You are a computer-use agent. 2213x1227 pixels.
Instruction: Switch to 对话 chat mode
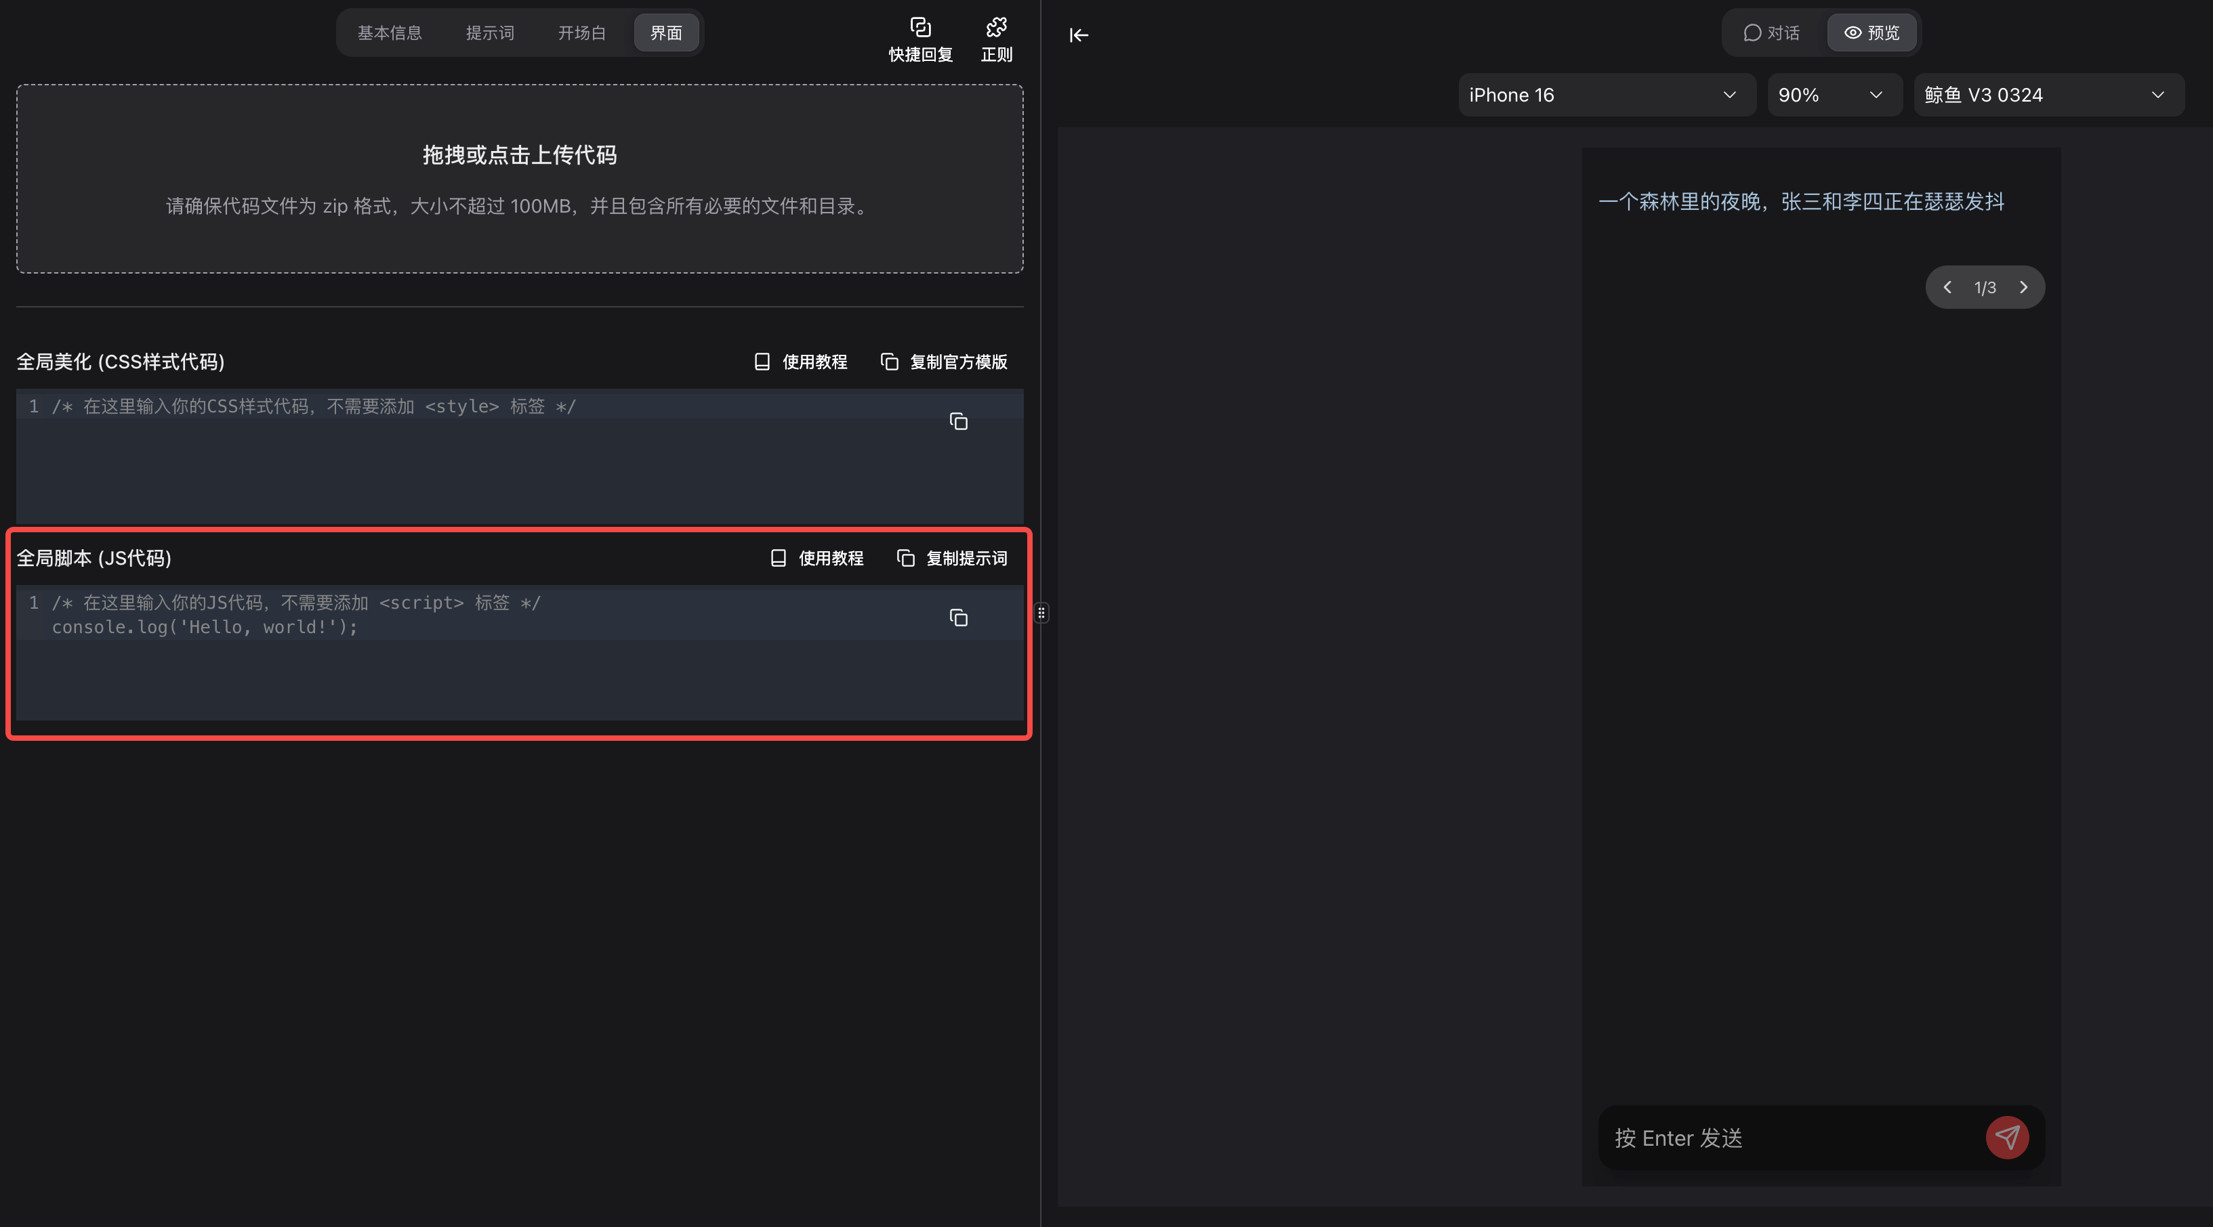click(x=1771, y=33)
